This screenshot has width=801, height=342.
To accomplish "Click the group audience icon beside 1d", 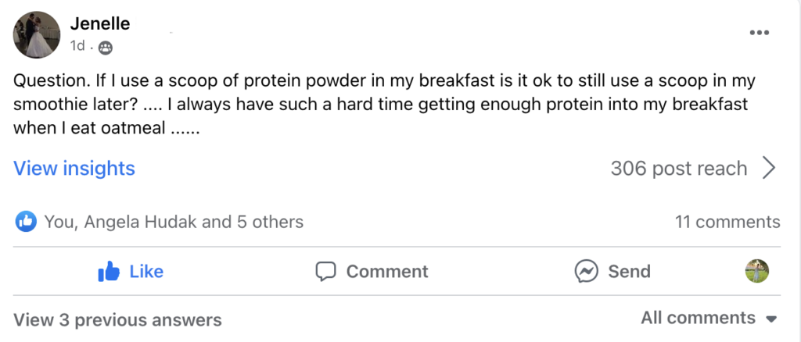I will [106, 48].
